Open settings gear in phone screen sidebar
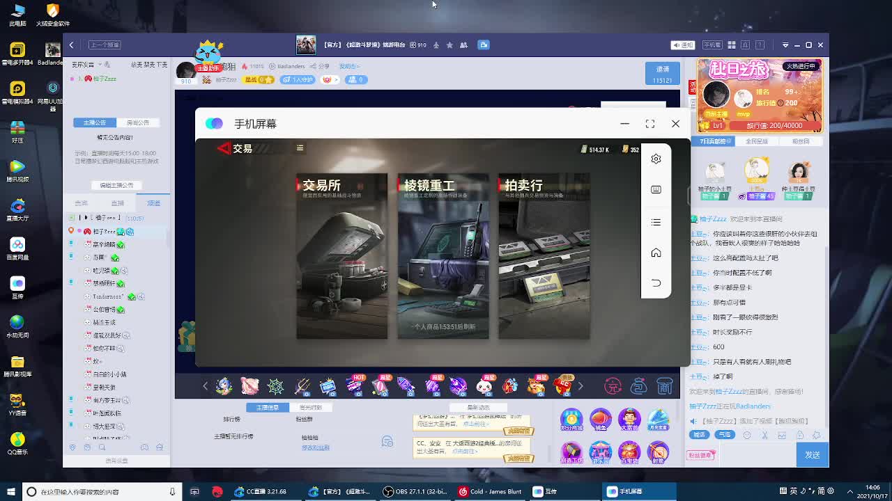 (x=656, y=159)
